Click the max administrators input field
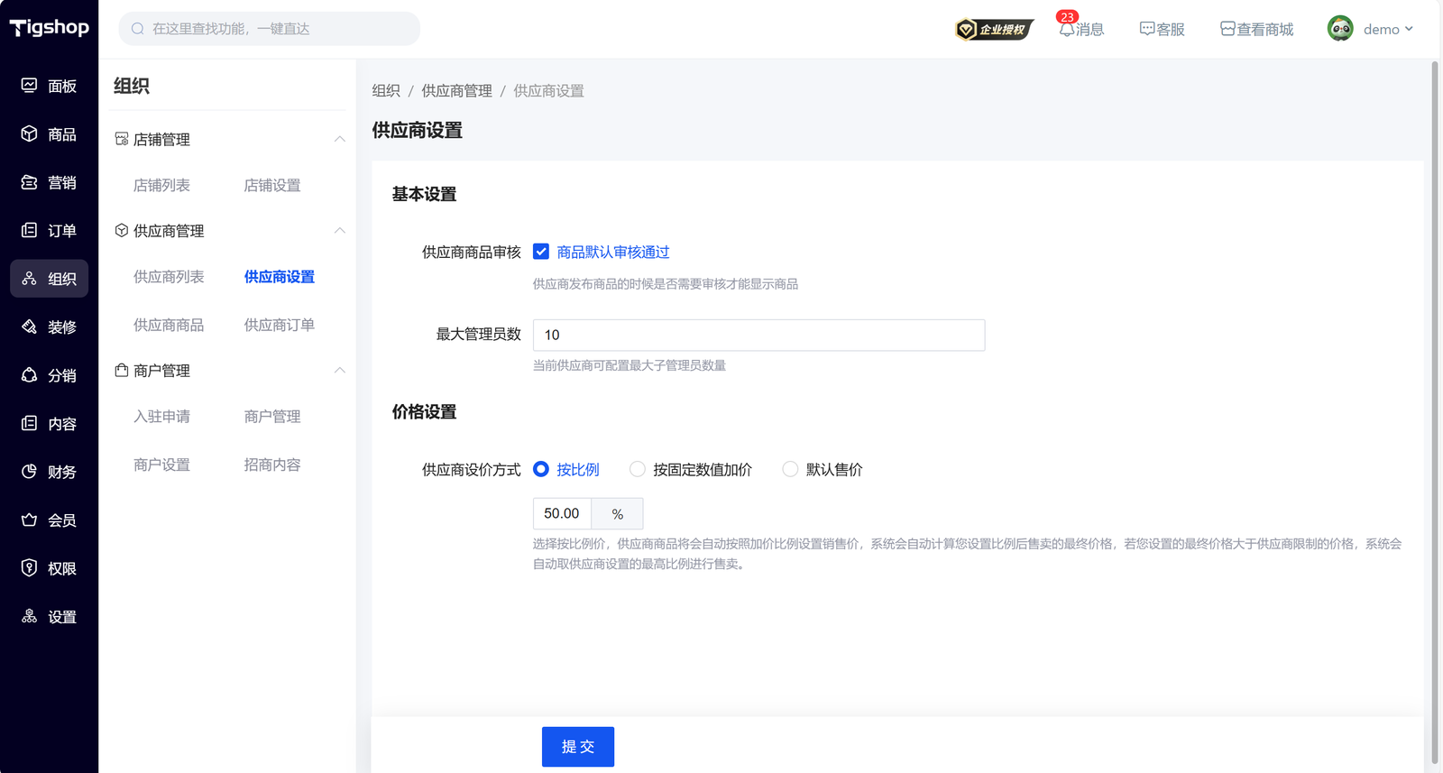 (758, 335)
